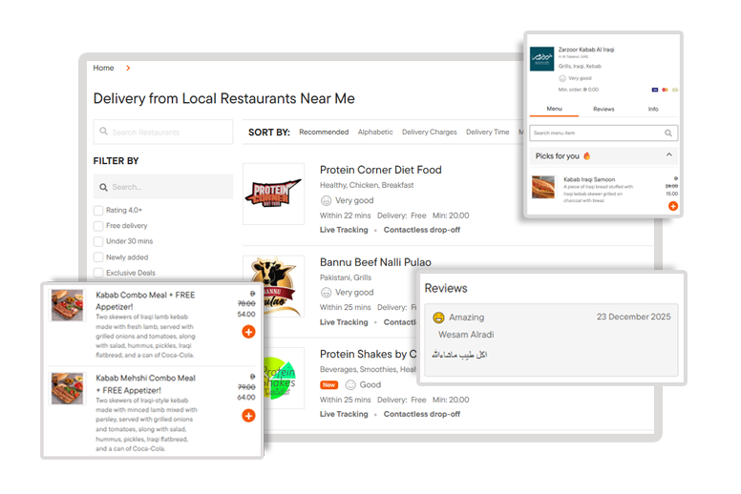Click the menu item search magnifier icon
741x494 pixels.
point(668,134)
